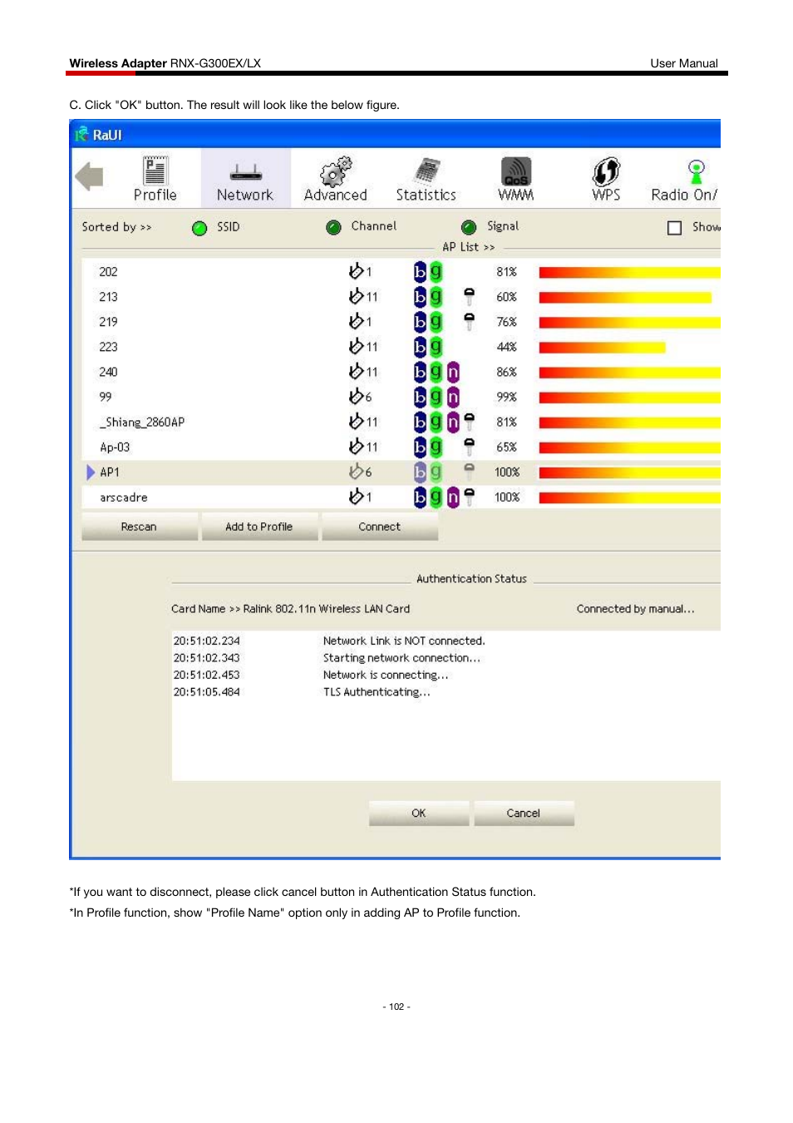This screenshot has height=1123, width=793.
Task: Click the signal bar for AP1
Action: click(x=629, y=472)
